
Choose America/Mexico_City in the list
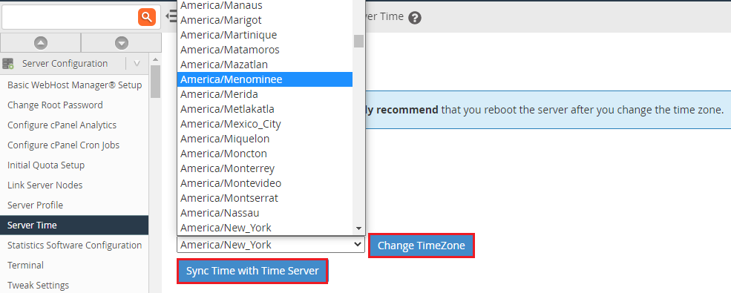pos(265,124)
